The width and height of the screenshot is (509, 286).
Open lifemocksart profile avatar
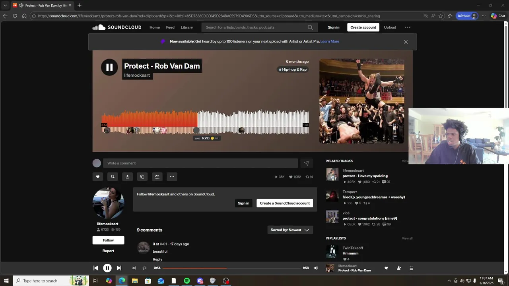[x=108, y=203]
